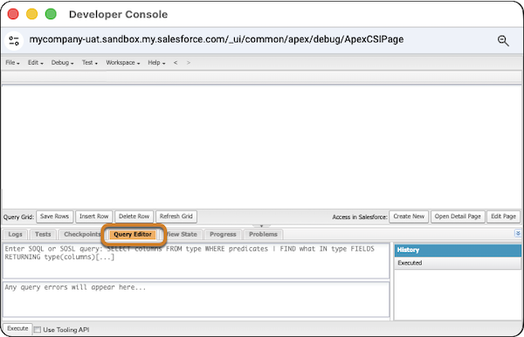Click the yellow macOS minimize window button
This screenshot has width=524, height=337.
[x=32, y=14]
